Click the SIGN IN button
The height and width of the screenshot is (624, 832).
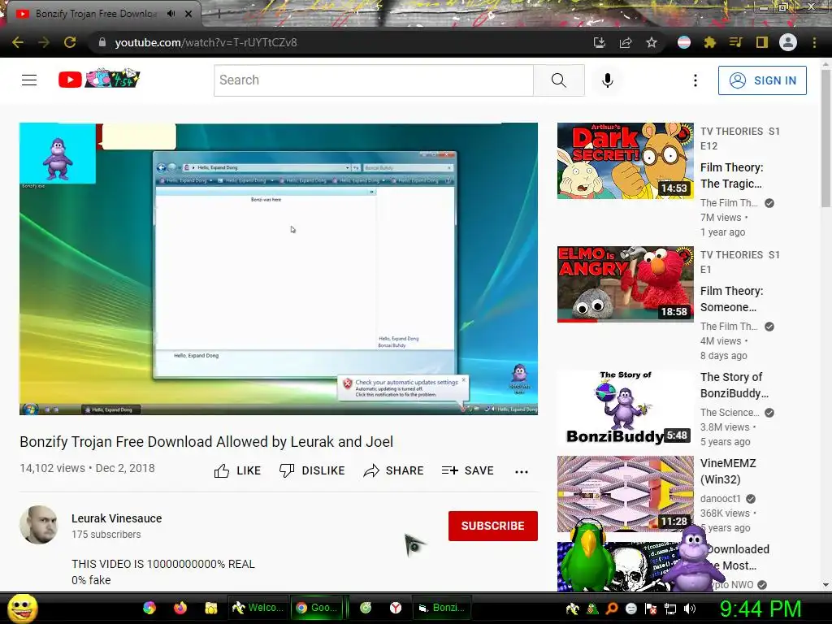click(762, 80)
